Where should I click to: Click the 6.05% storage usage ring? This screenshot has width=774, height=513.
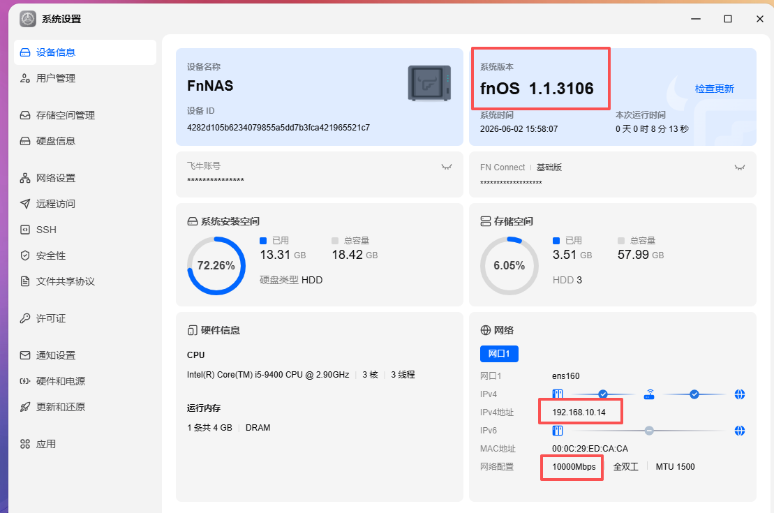click(509, 266)
